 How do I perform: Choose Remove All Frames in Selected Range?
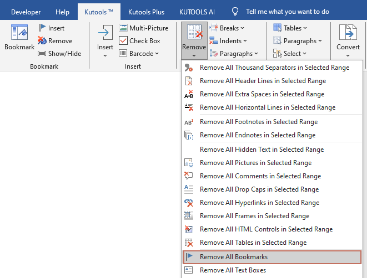coord(272,216)
